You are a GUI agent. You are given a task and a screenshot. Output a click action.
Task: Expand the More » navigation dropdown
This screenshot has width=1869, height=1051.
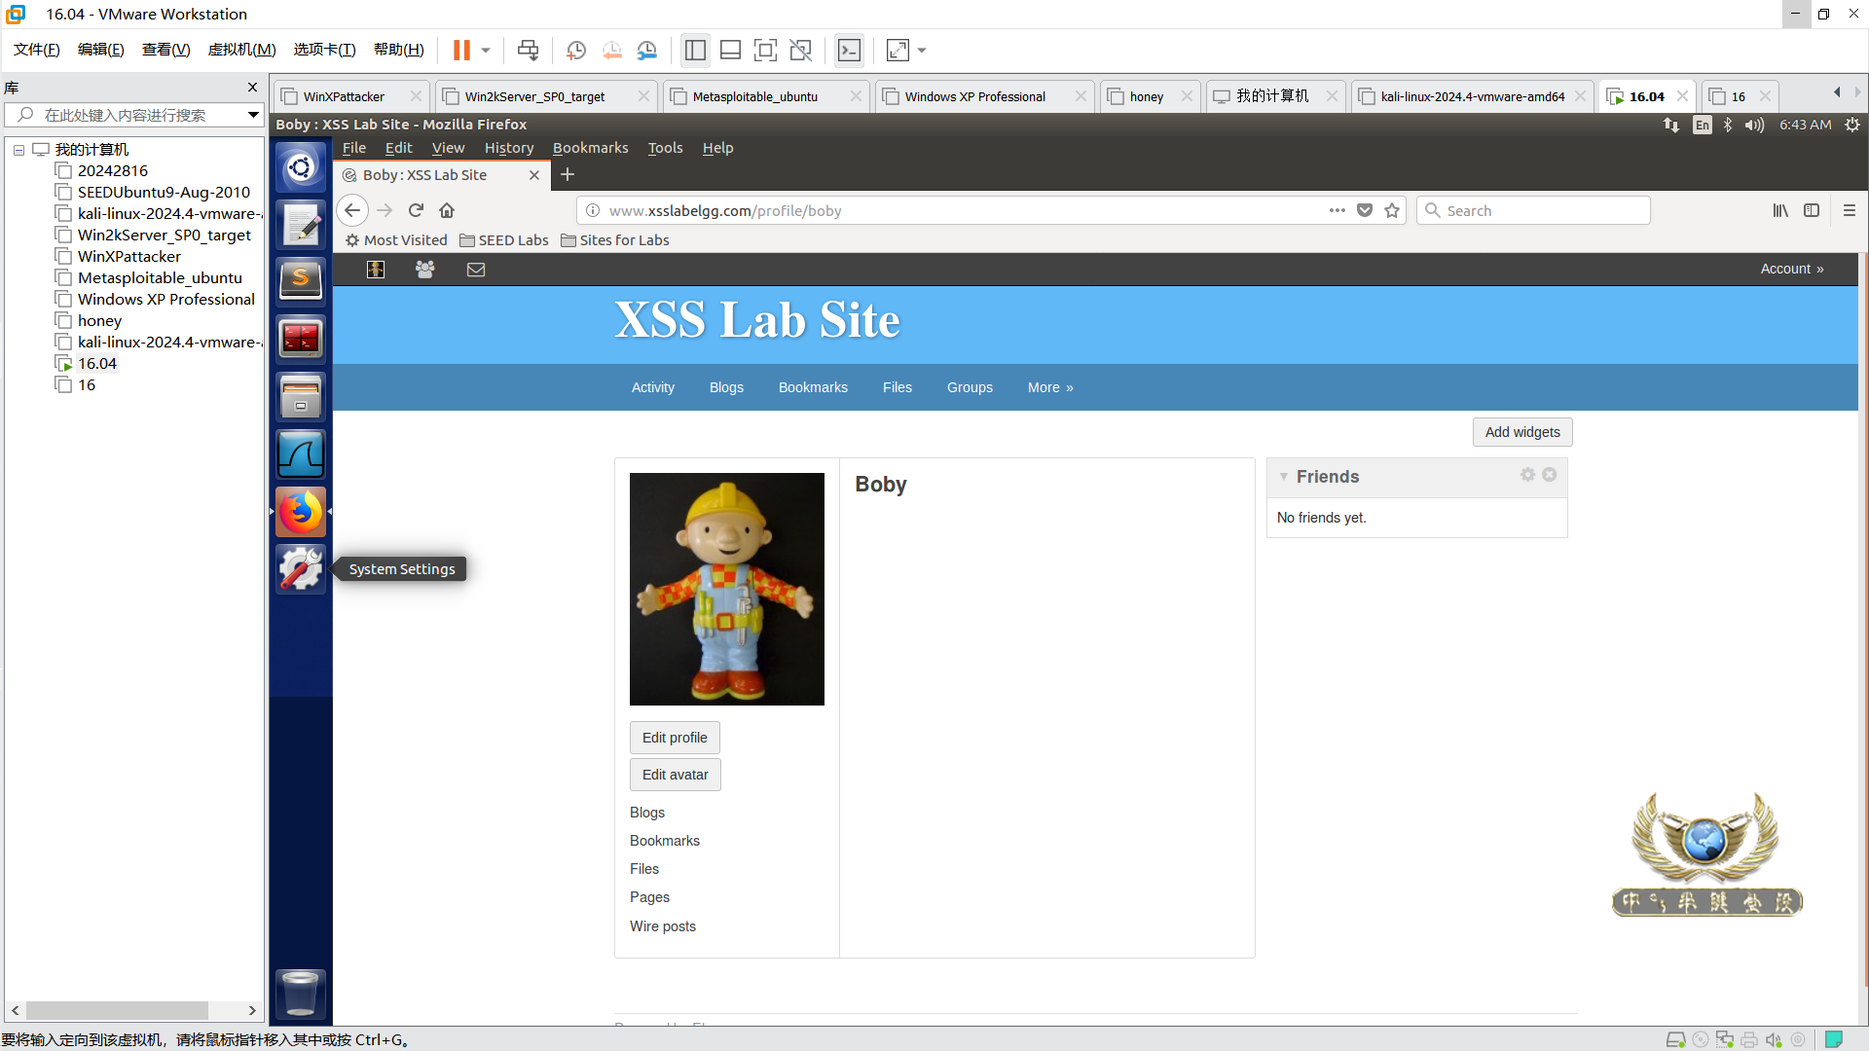(1049, 387)
